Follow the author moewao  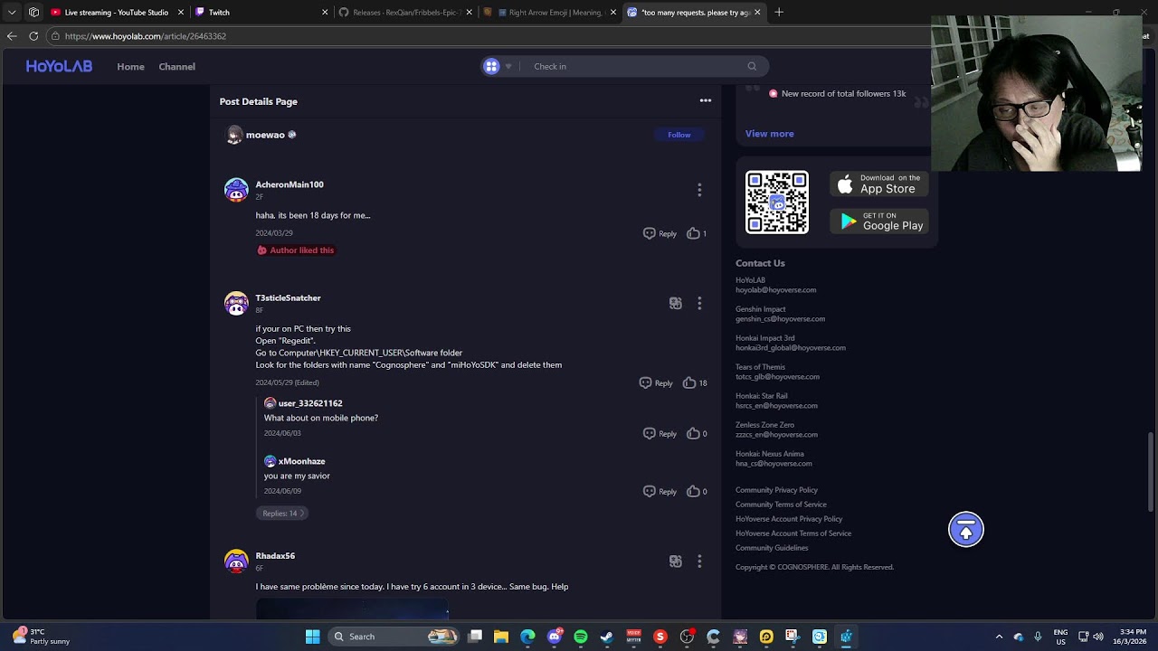[679, 135]
